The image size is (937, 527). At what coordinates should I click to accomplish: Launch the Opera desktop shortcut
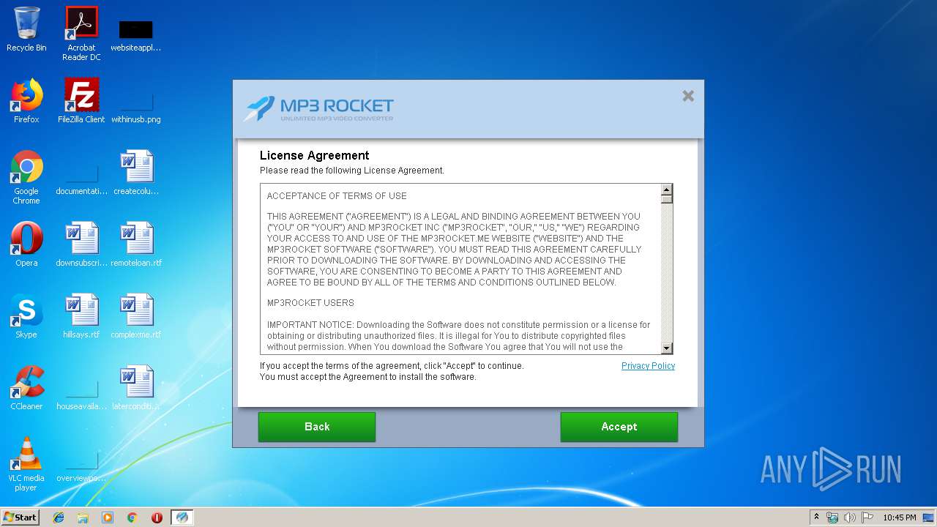coord(26,244)
